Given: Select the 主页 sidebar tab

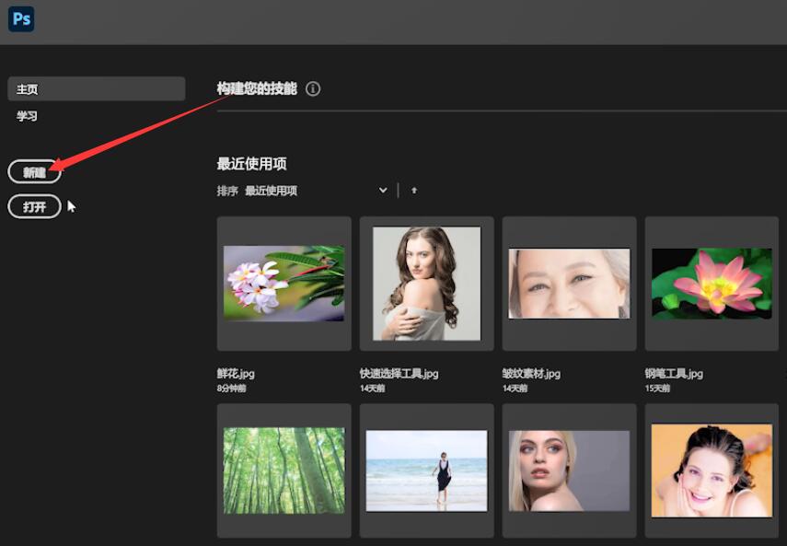Looking at the screenshot, I should [97, 88].
